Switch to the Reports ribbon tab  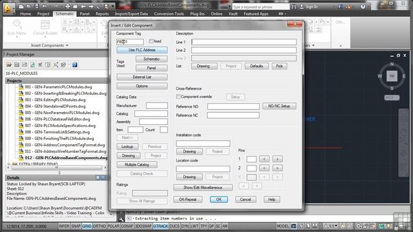102,14
